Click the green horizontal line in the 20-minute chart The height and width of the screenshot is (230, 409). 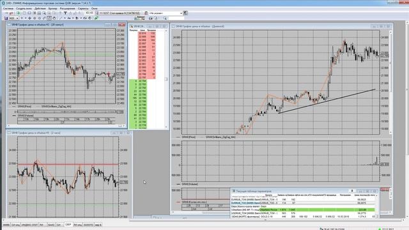pyautogui.click(x=66, y=54)
